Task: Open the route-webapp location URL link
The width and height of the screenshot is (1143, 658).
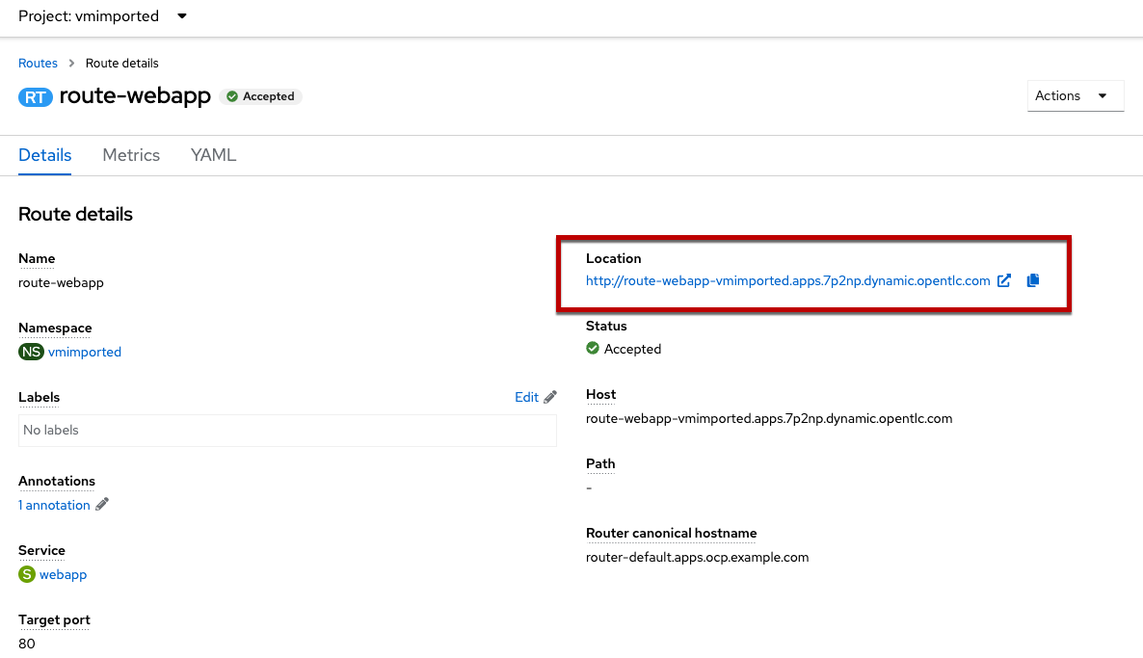Action: coord(787,281)
